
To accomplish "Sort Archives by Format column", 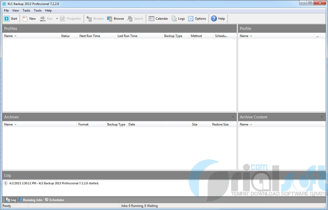I will (91, 124).
